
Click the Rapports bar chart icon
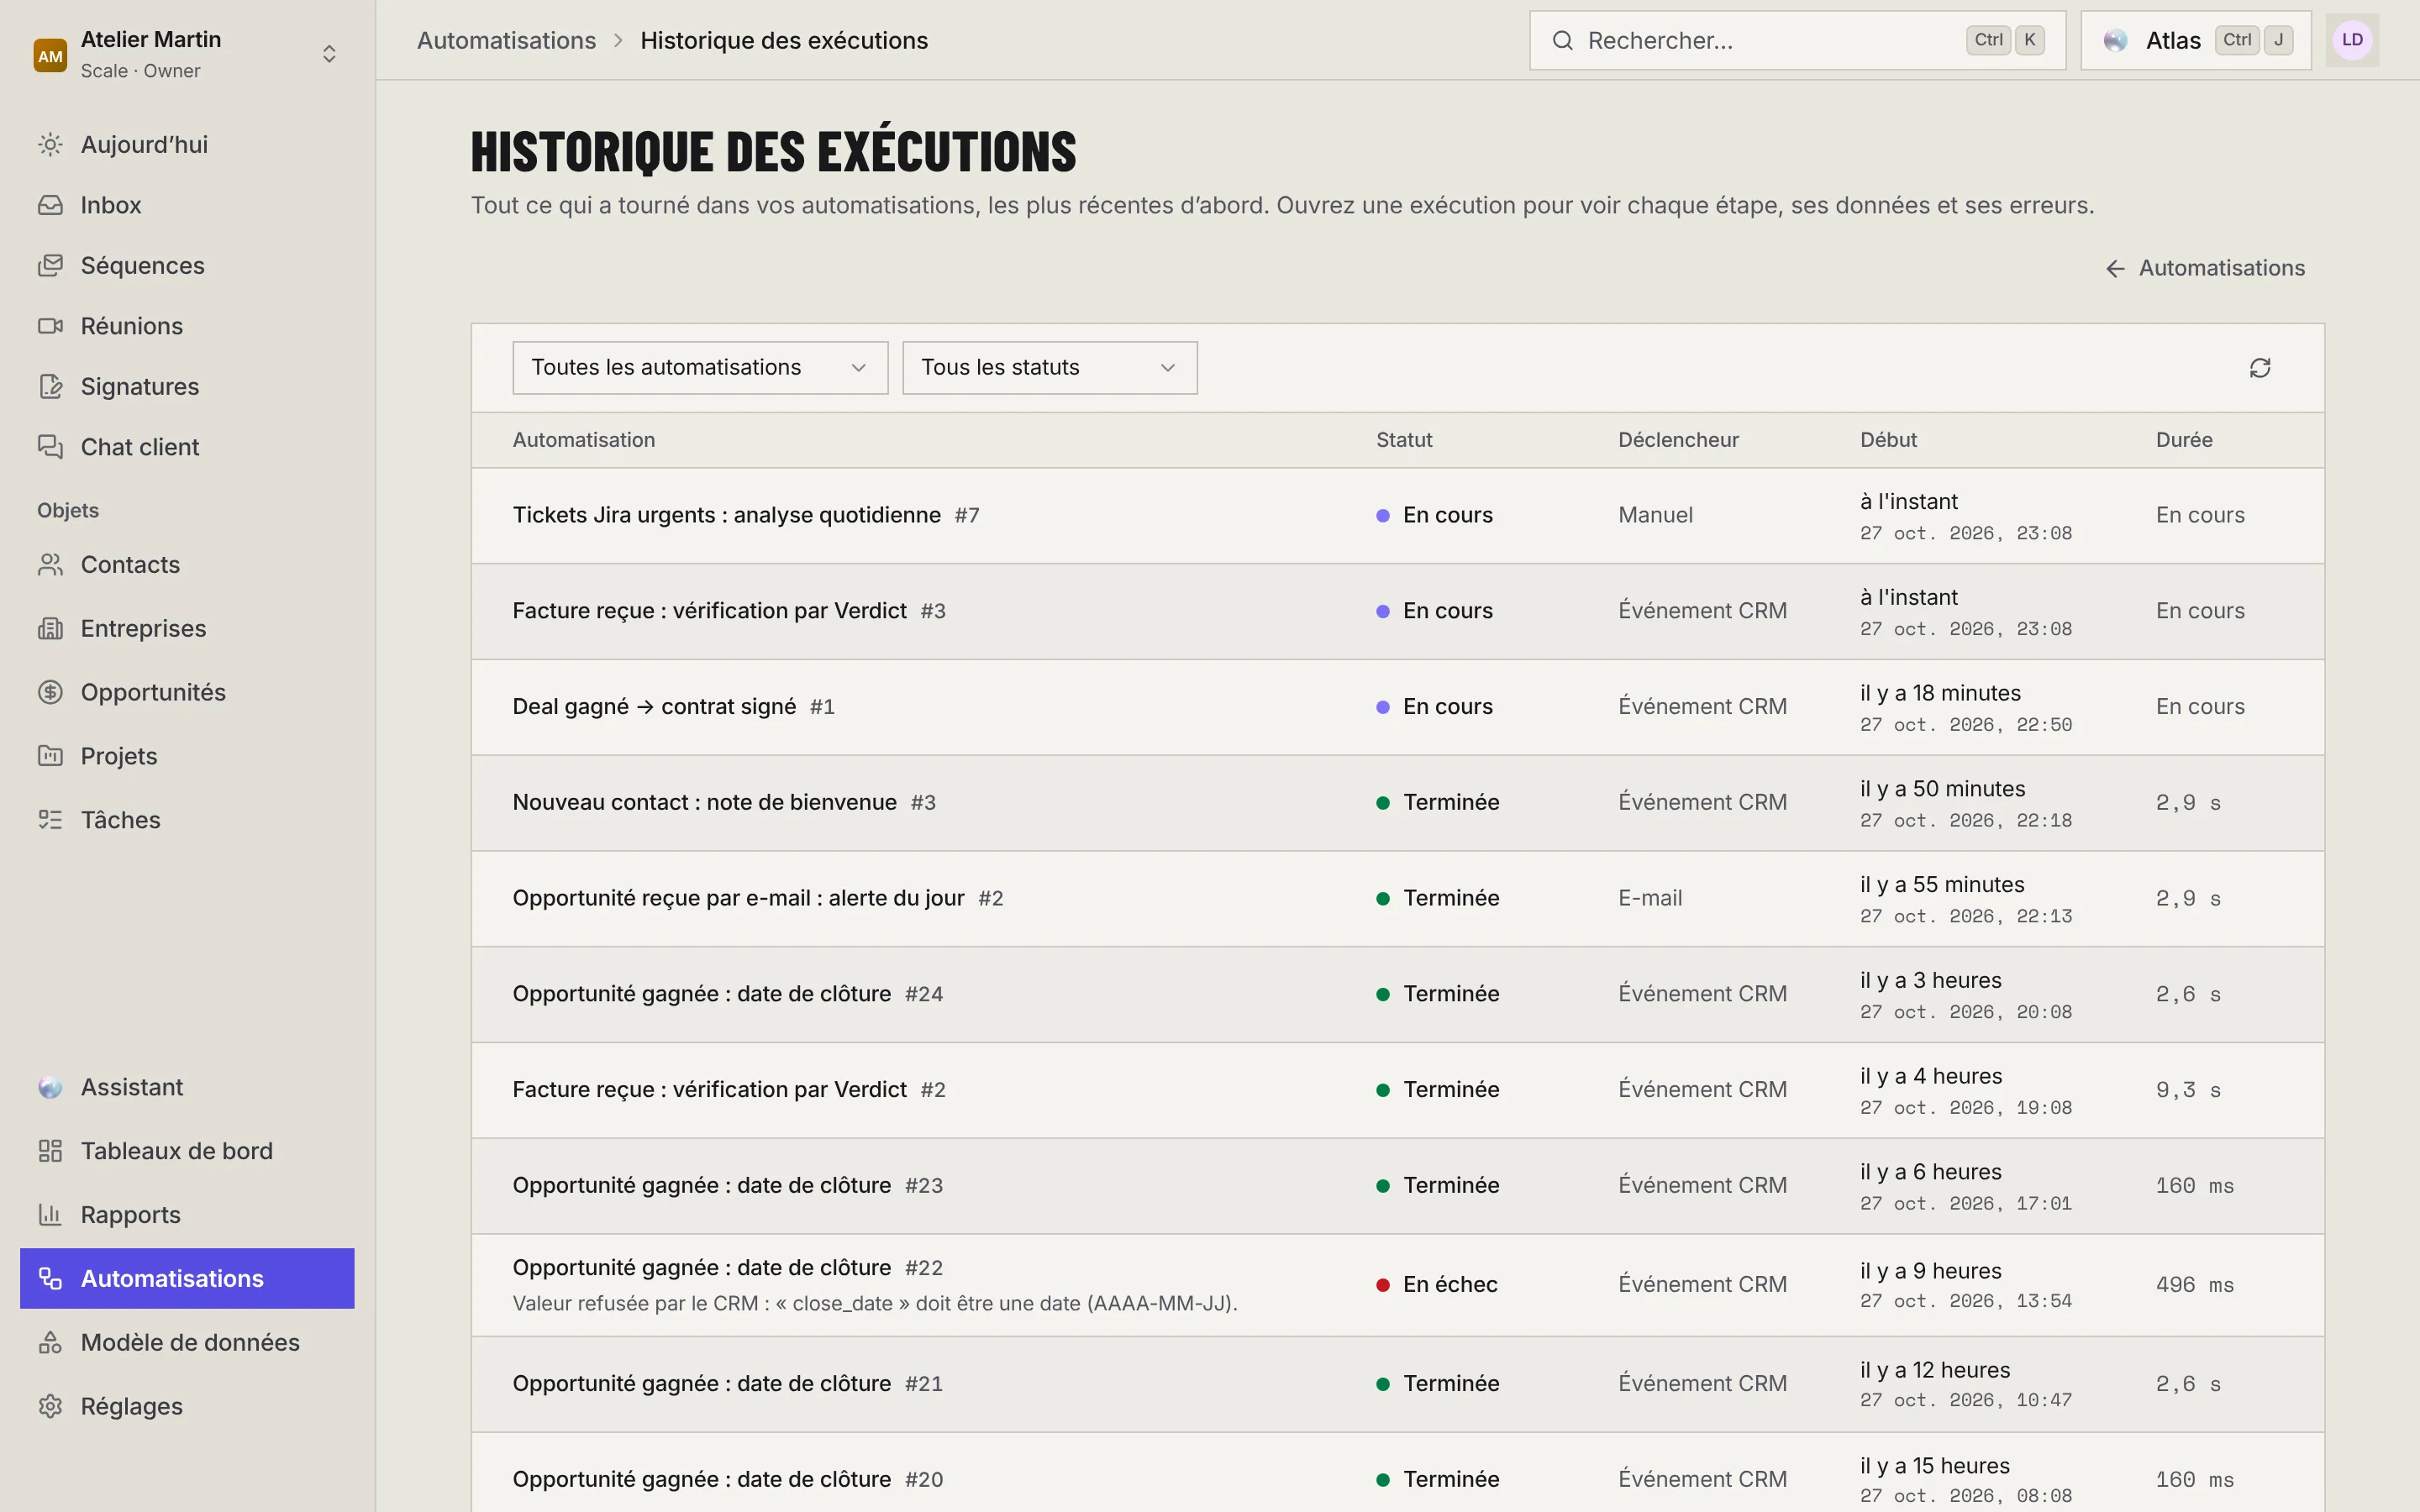coord(50,1215)
